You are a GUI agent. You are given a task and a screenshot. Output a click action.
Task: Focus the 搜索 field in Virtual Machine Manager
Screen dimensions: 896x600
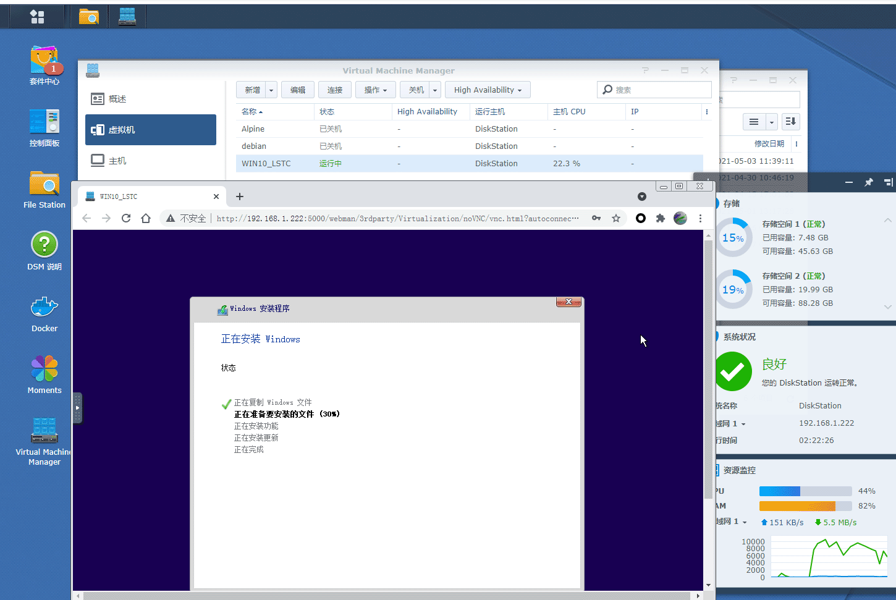pyautogui.click(x=654, y=90)
